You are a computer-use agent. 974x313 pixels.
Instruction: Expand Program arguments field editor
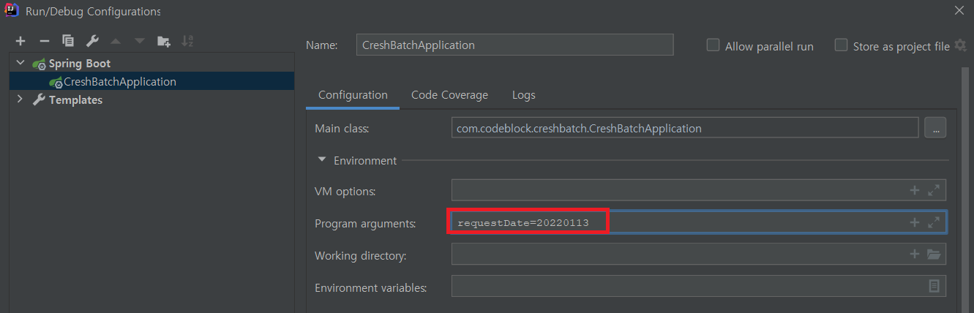(x=934, y=222)
